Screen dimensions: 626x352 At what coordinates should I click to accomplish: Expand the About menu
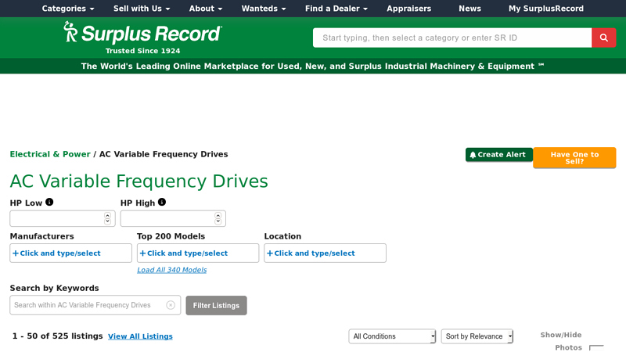tap(206, 9)
